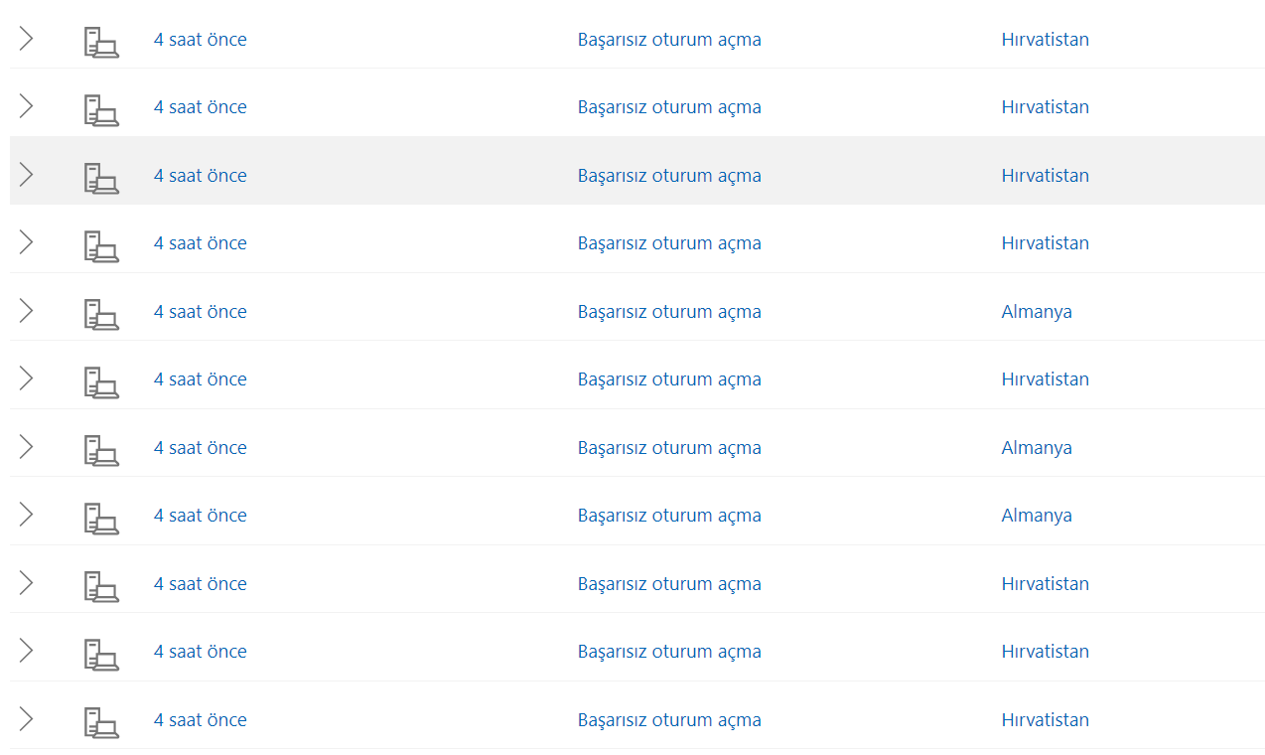Expand the first Almanya entry's chevron
This screenshot has width=1265, height=755.
click(27, 311)
